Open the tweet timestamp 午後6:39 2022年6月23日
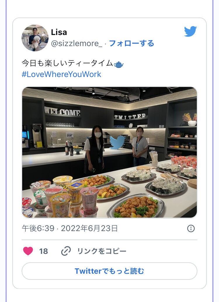Image resolution: width=219 pixels, height=302 pixels. 70,228
